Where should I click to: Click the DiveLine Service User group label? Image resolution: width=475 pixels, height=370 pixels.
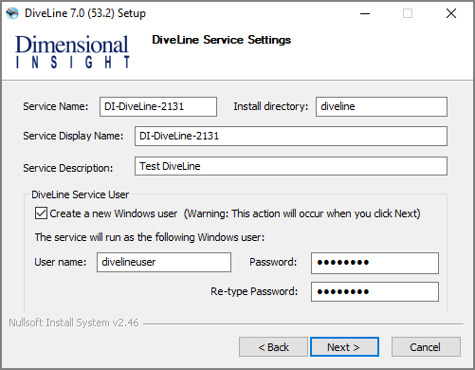point(81,194)
